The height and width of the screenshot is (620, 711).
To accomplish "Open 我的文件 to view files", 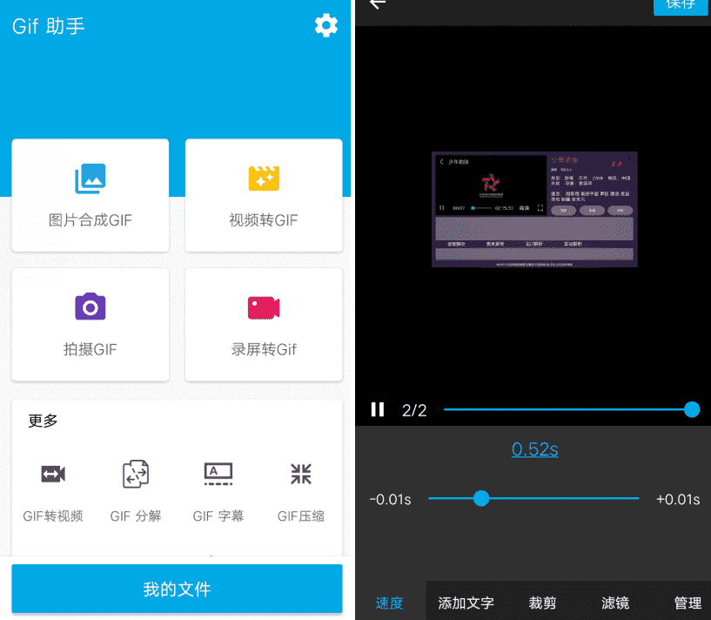I will click(177, 589).
